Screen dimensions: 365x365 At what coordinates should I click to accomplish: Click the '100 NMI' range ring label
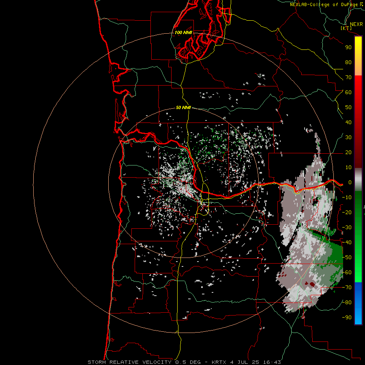click(183, 32)
